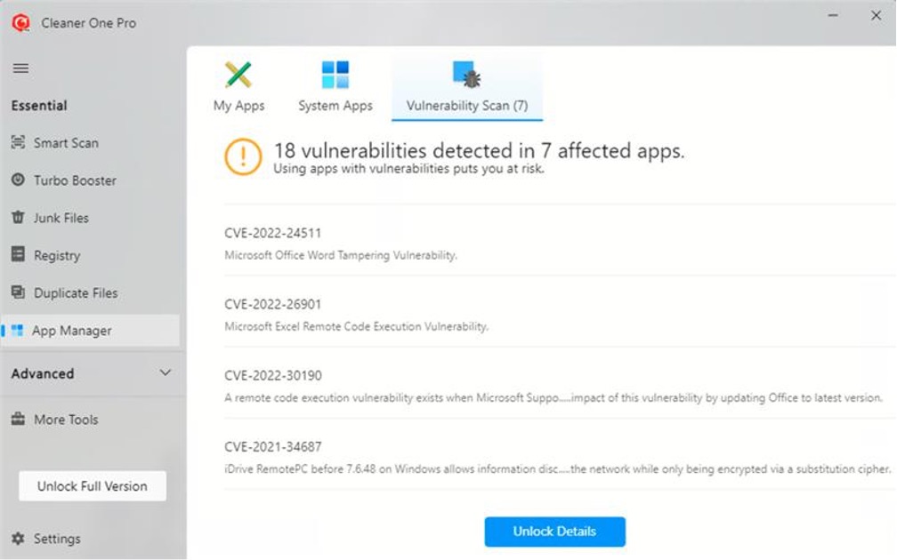The image size is (897, 560).
Task: Select the Turbo Booster sidebar icon
Action: (18, 180)
